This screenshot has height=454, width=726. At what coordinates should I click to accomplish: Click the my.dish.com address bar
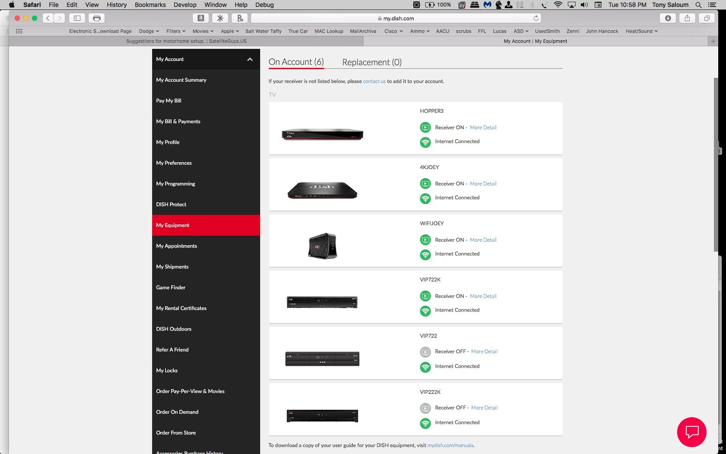tap(396, 18)
